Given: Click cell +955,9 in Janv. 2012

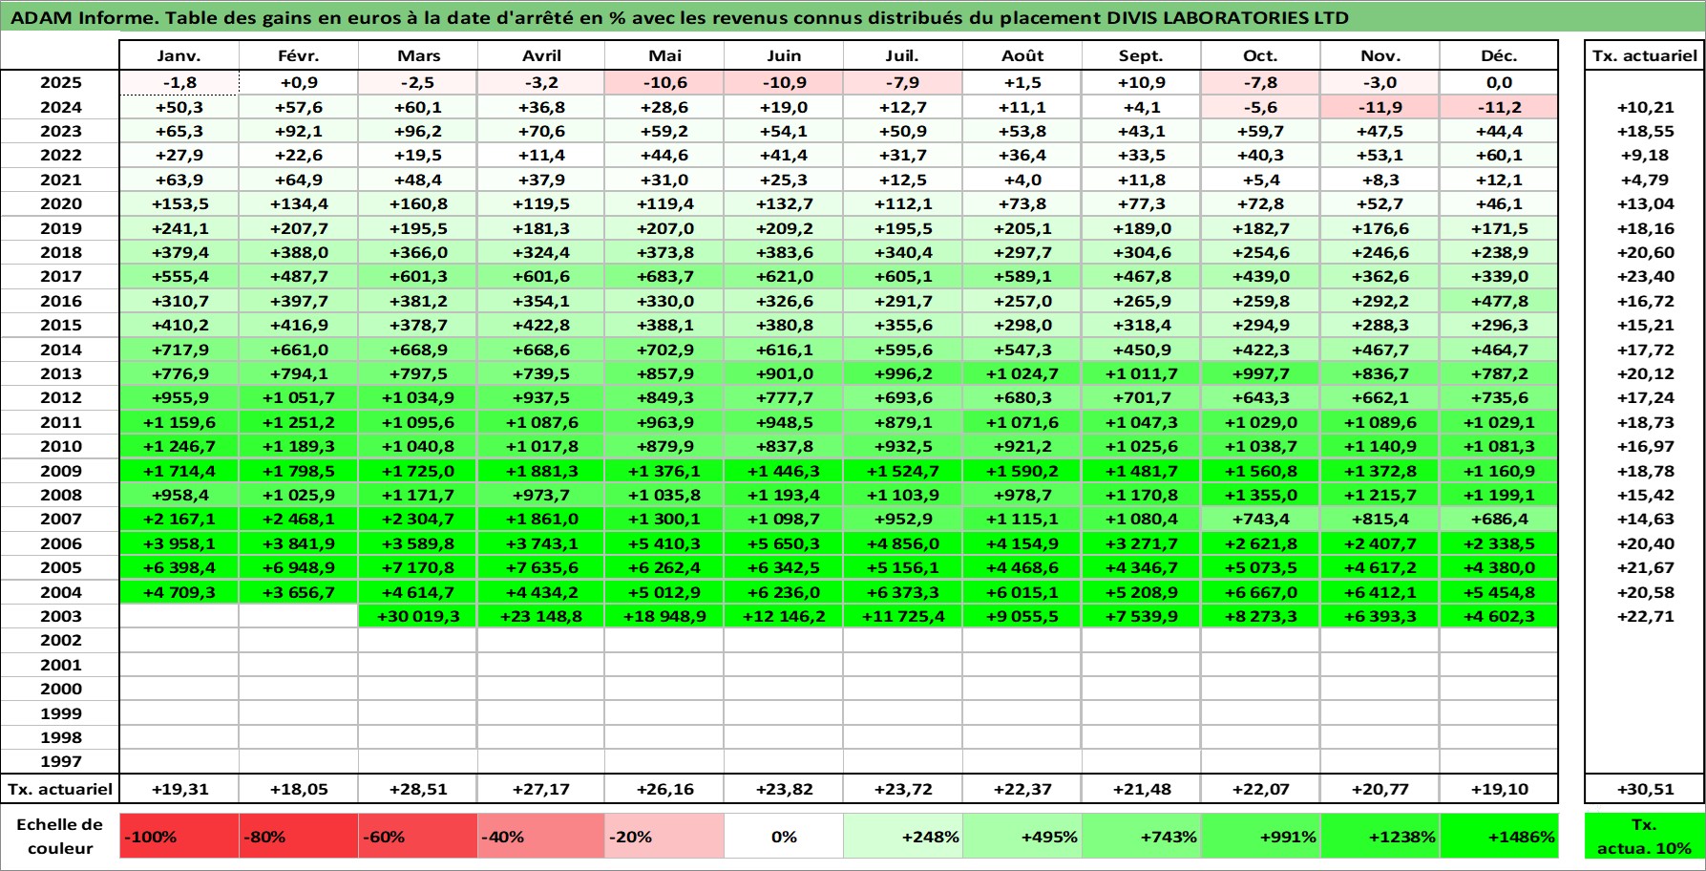Looking at the screenshot, I should point(179,397).
